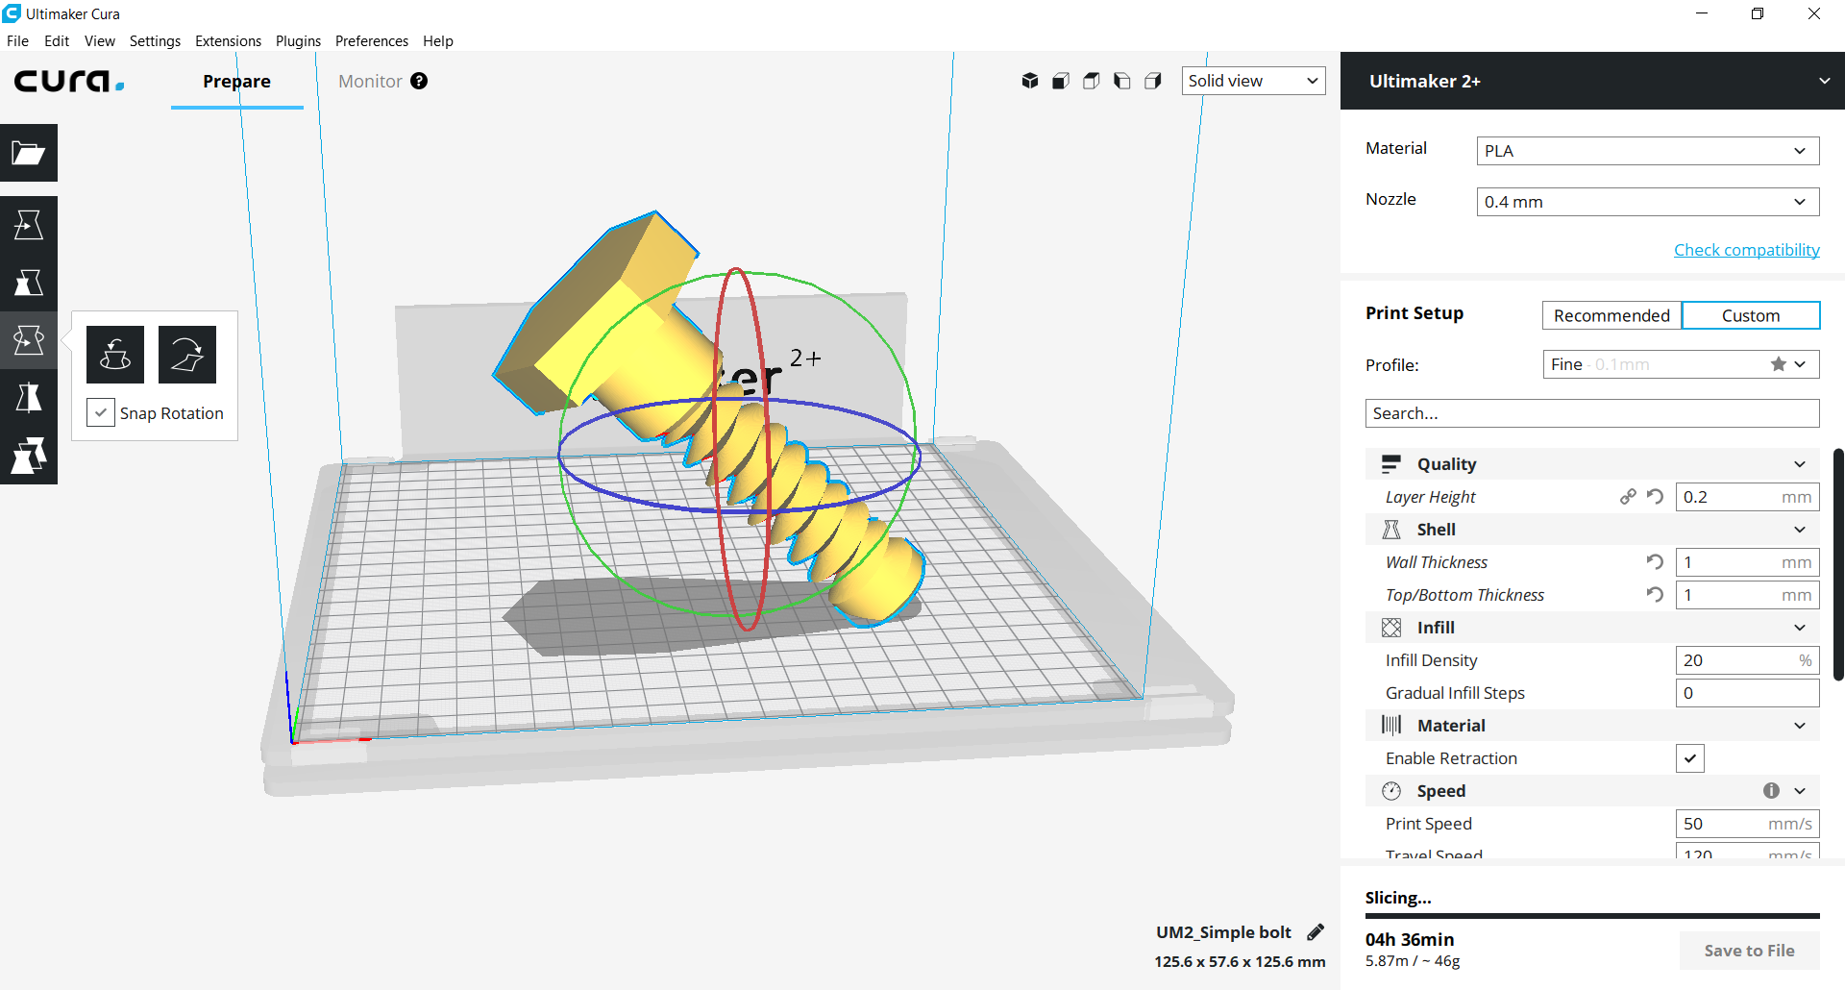Click the Monitor help question mark icon
The width and height of the screenshot is (1845, 990).
coord(419,81)
